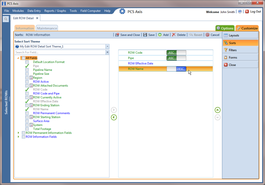The width and height of the screenshot is (265, 185).
Task: Move sort field up with up arrow
Action: click(218, 110)
